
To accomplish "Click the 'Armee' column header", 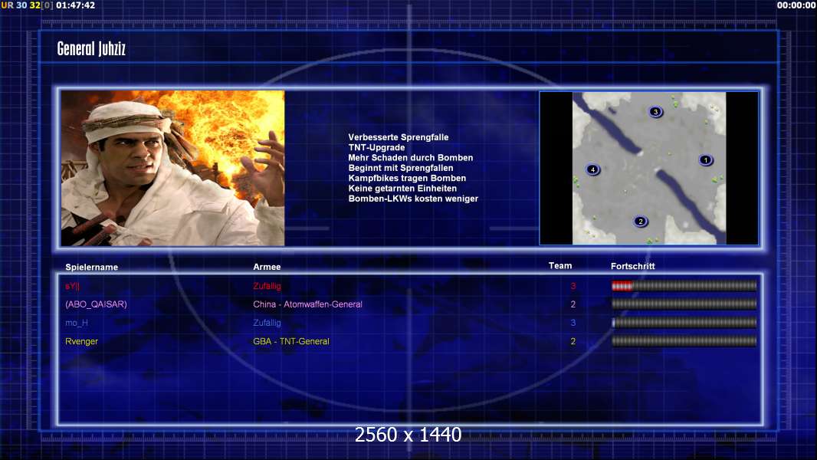I will (267, 267).
